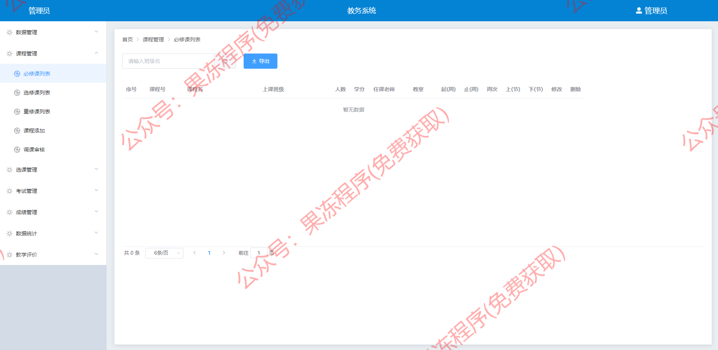The image size is (718, 350).
Task: Open 选修课列表 in the sidebar
Action: (53, 93)
